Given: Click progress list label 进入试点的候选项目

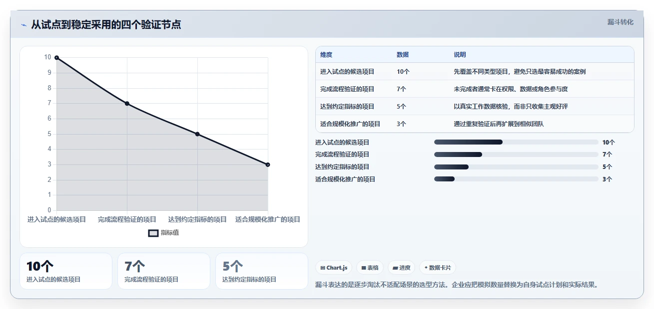Looking at the screenshot, I should point(342,142).
